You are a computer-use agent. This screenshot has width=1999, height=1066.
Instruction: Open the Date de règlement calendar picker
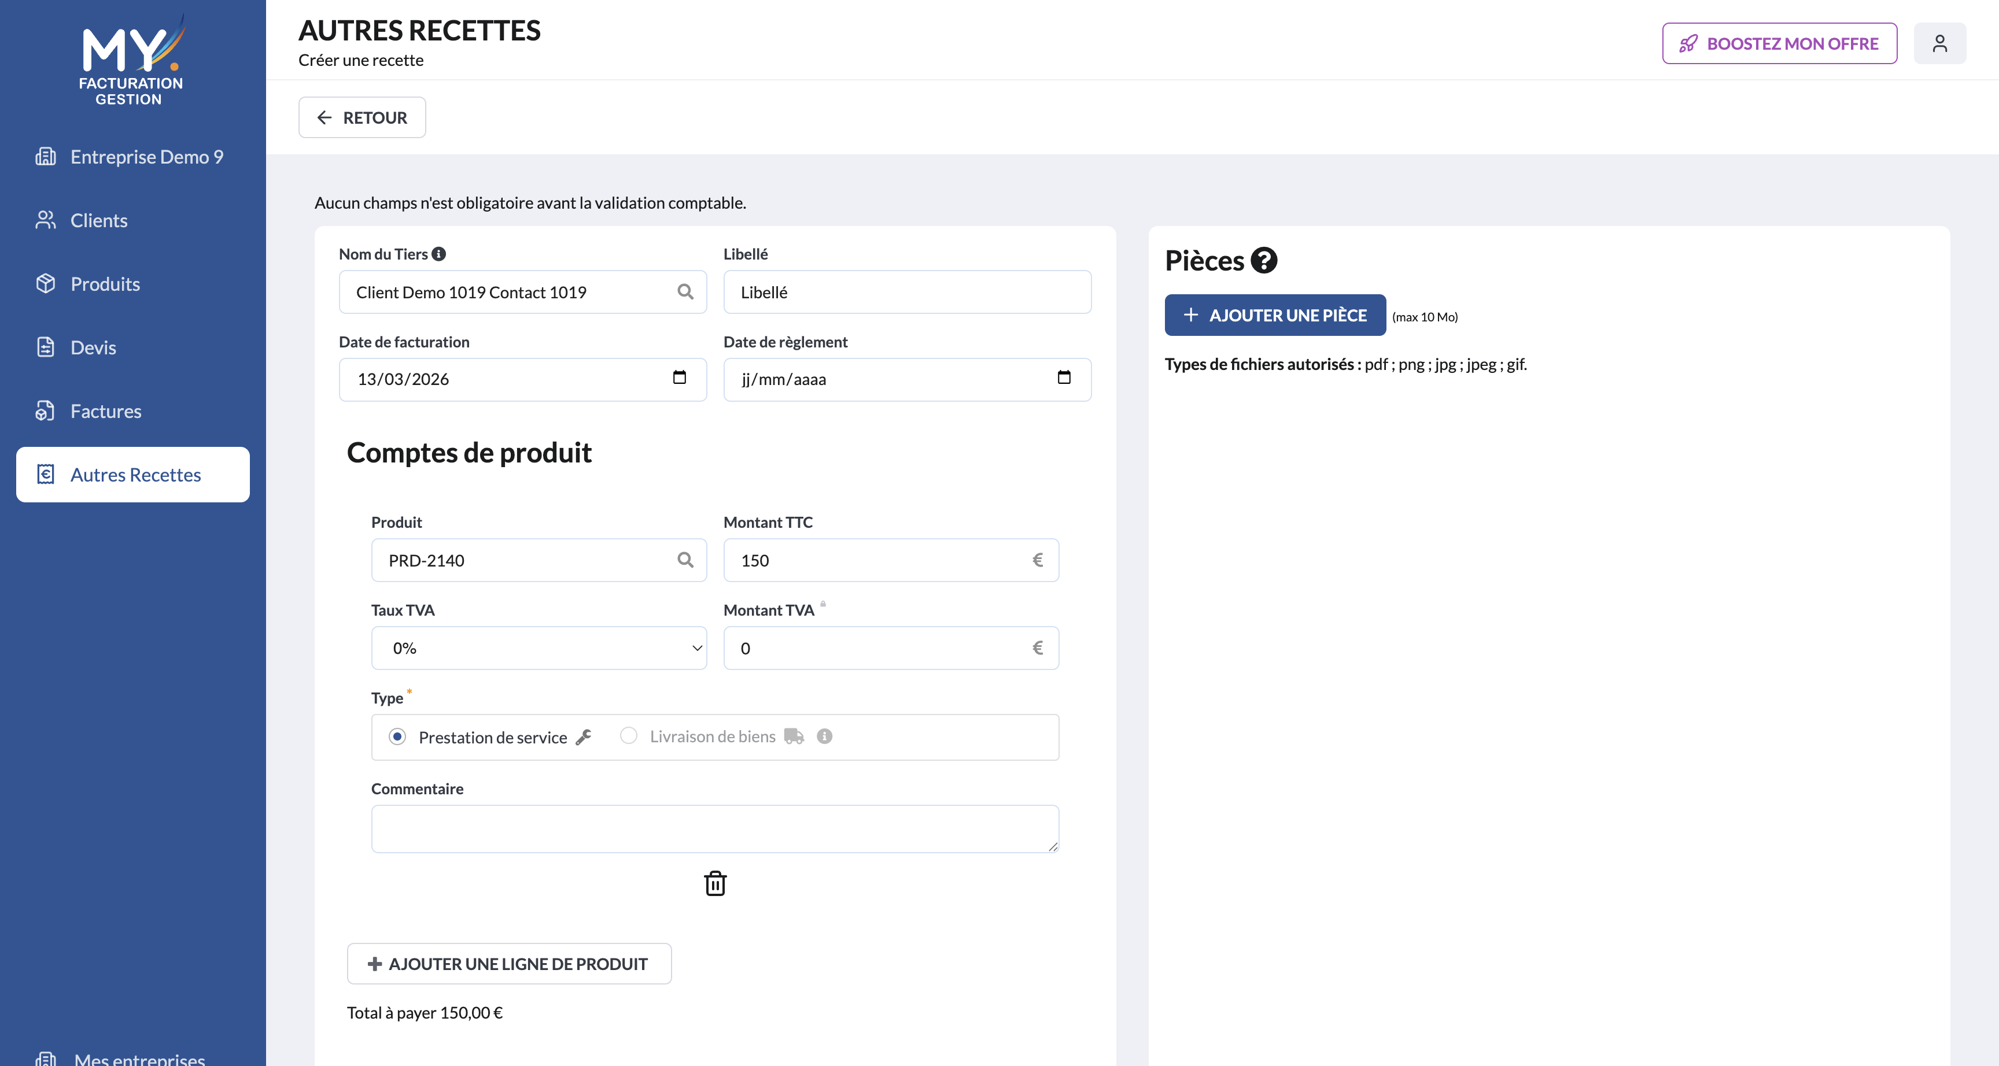click(1064, 378)
